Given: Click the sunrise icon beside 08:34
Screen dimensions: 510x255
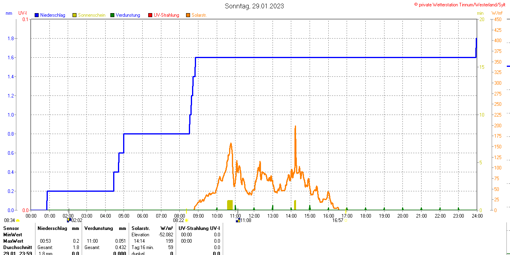Looking at the screenshot, I should click(x=18, y=220).
